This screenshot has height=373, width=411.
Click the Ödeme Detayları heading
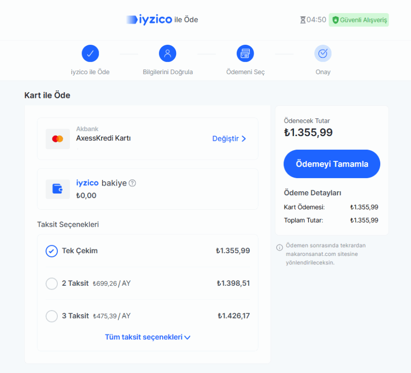pos(312,193)
